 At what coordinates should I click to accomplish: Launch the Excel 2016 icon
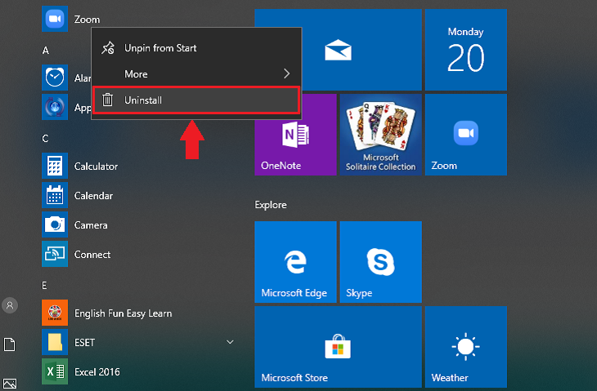55,371
